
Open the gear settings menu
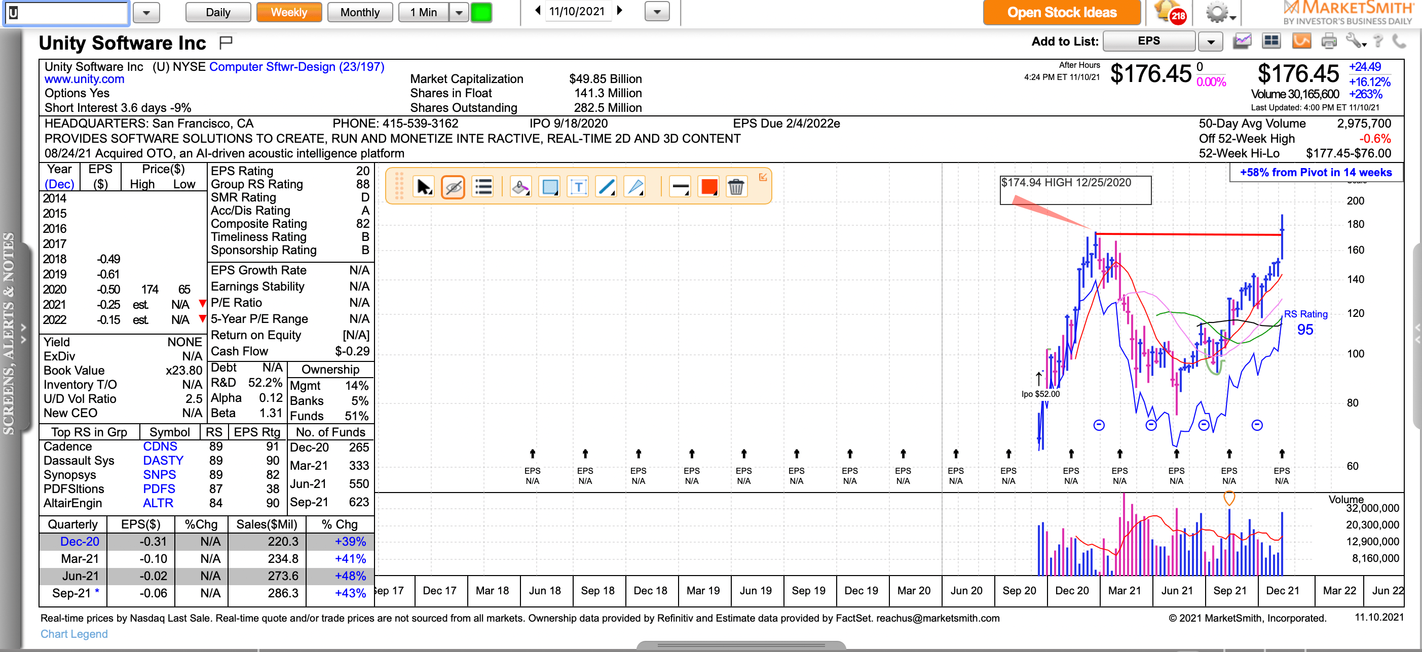[1220, 12]
